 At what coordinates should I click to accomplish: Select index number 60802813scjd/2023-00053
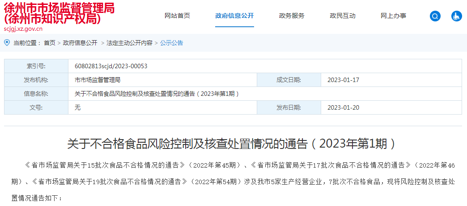click(111, 66)
